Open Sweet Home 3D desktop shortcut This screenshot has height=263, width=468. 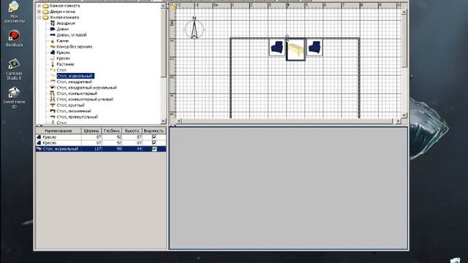click(14, 97)
